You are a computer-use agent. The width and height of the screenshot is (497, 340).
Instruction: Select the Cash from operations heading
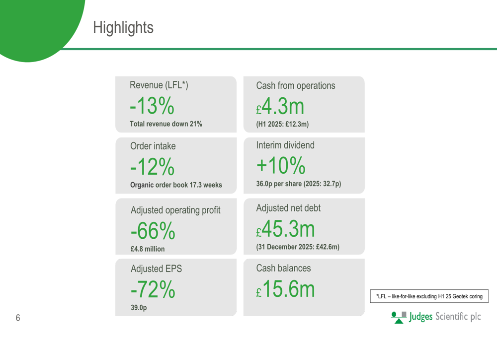coord(295,86)
